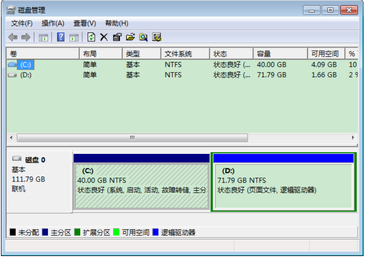The width and height of the screenshot is (365, 257).
Task: Click the magnifier search toolbar icon
Action: [x=144, y=37]
